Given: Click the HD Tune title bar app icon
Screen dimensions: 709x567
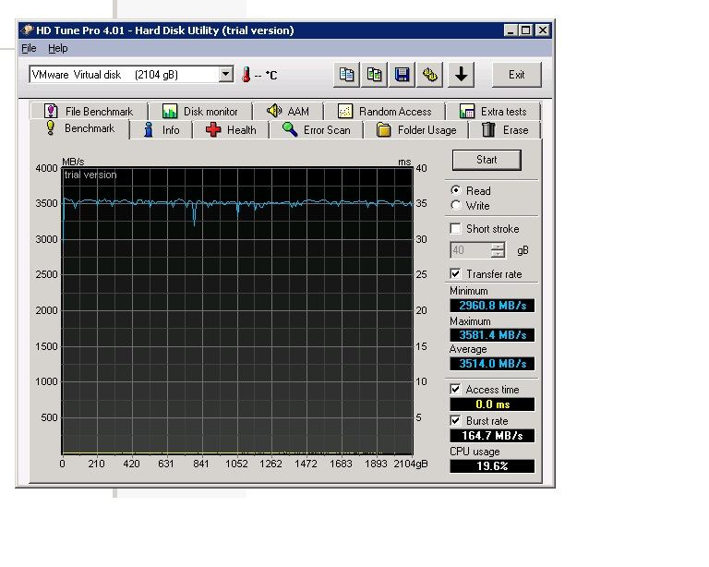Looking at the screenshot, I should click(x=28, y=30).
